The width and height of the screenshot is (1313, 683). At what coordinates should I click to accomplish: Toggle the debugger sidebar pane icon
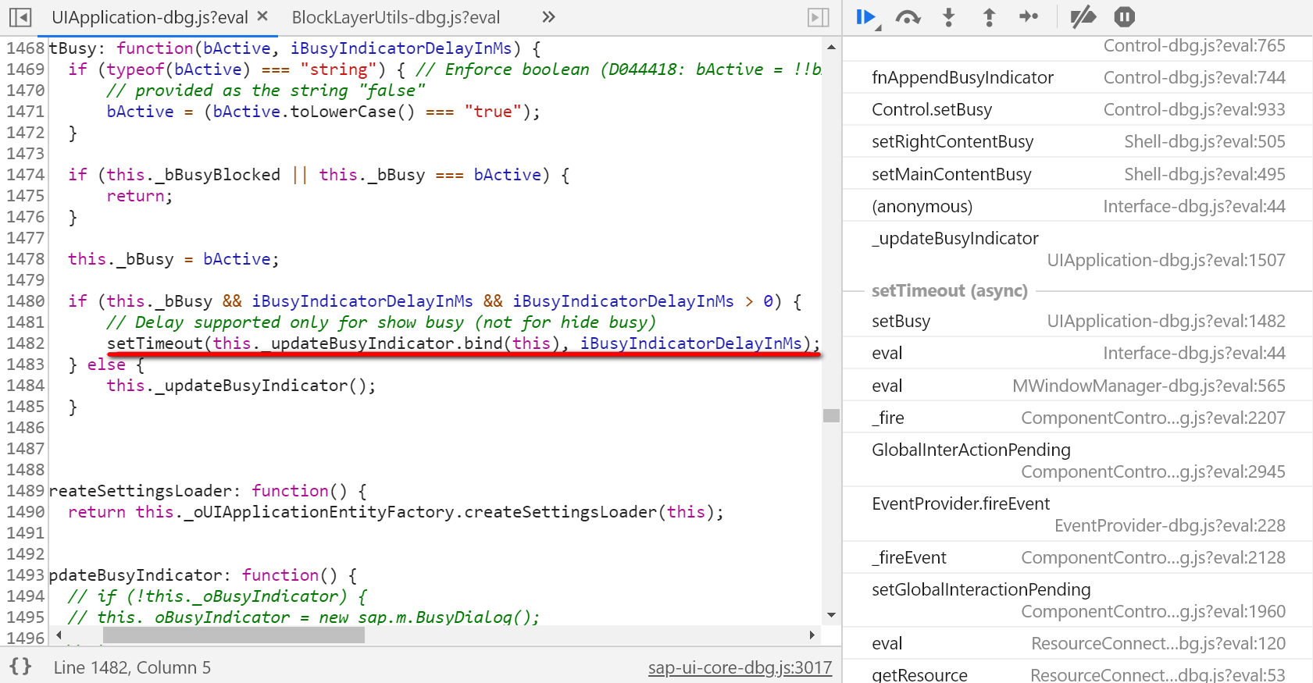(818, 17)
